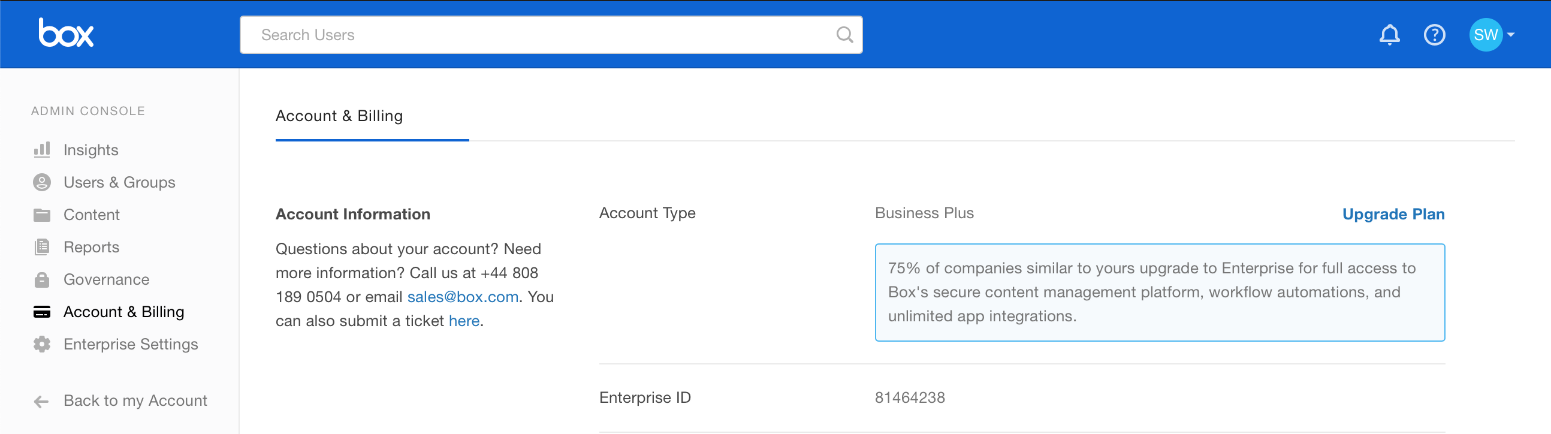This screenshot has width=1551, height=434.
Task: Click the Enterprise upgrade info box
Action: (1160, 293)
